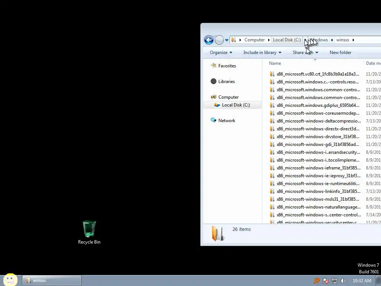Select the x86_microsoft.windows.gdiplus_6595b64 folder
The image size is (381, 286).
[x=318, y=105]
